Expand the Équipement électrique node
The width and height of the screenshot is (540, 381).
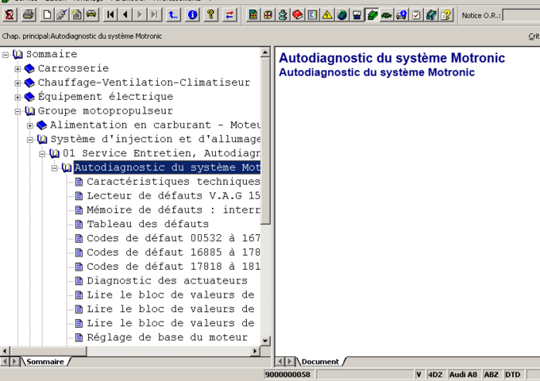17,97
